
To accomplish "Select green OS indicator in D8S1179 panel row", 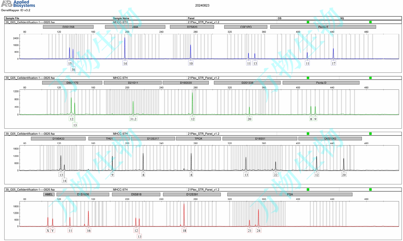I will coord(308,78).
